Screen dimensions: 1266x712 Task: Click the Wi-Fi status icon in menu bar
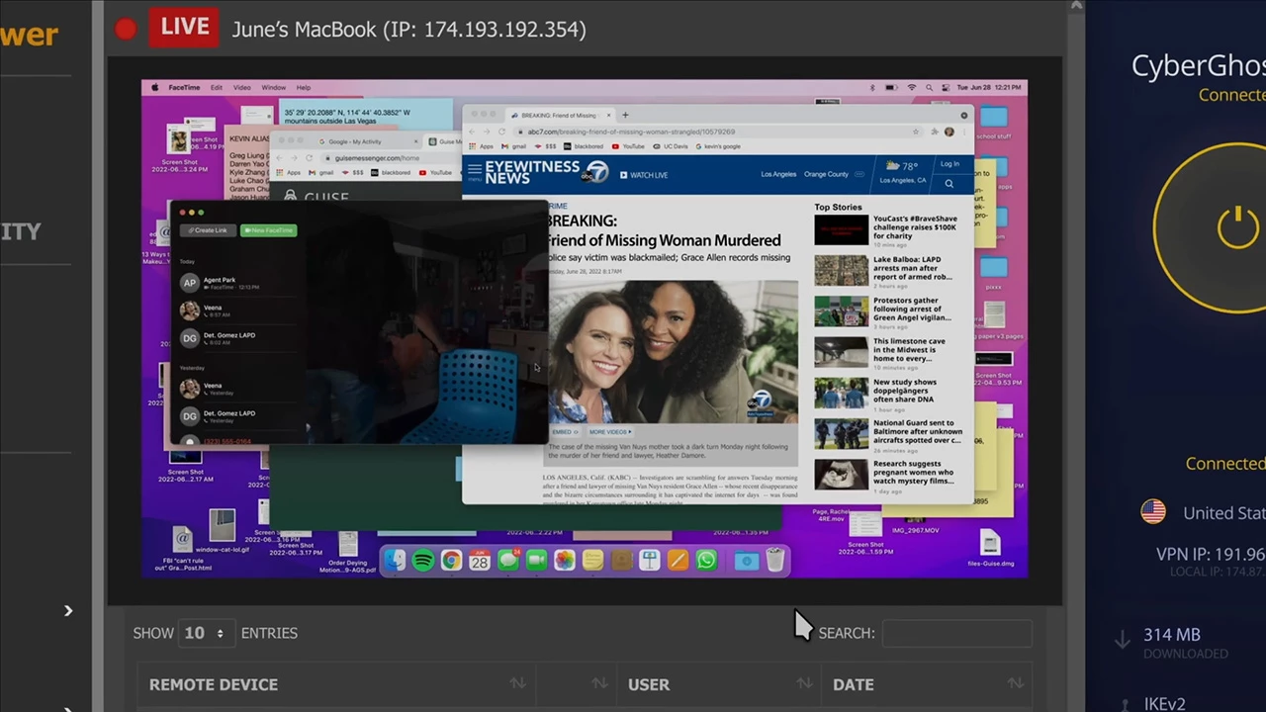(912, 87)
